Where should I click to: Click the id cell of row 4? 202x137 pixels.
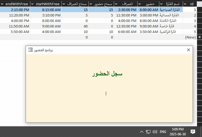(x=190, y=26)
